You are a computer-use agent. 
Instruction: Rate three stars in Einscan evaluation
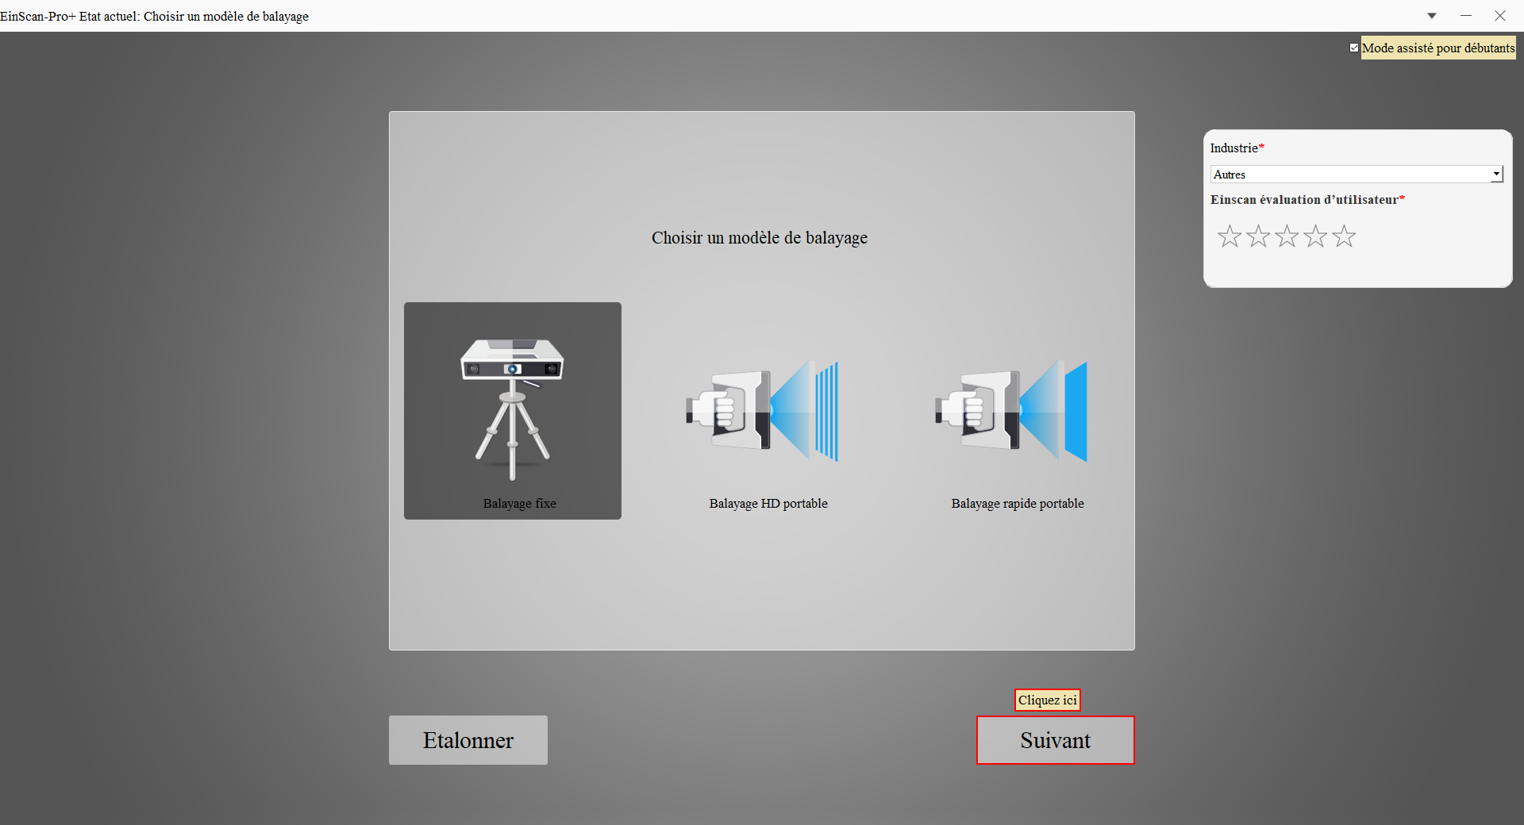[1287, 236]
